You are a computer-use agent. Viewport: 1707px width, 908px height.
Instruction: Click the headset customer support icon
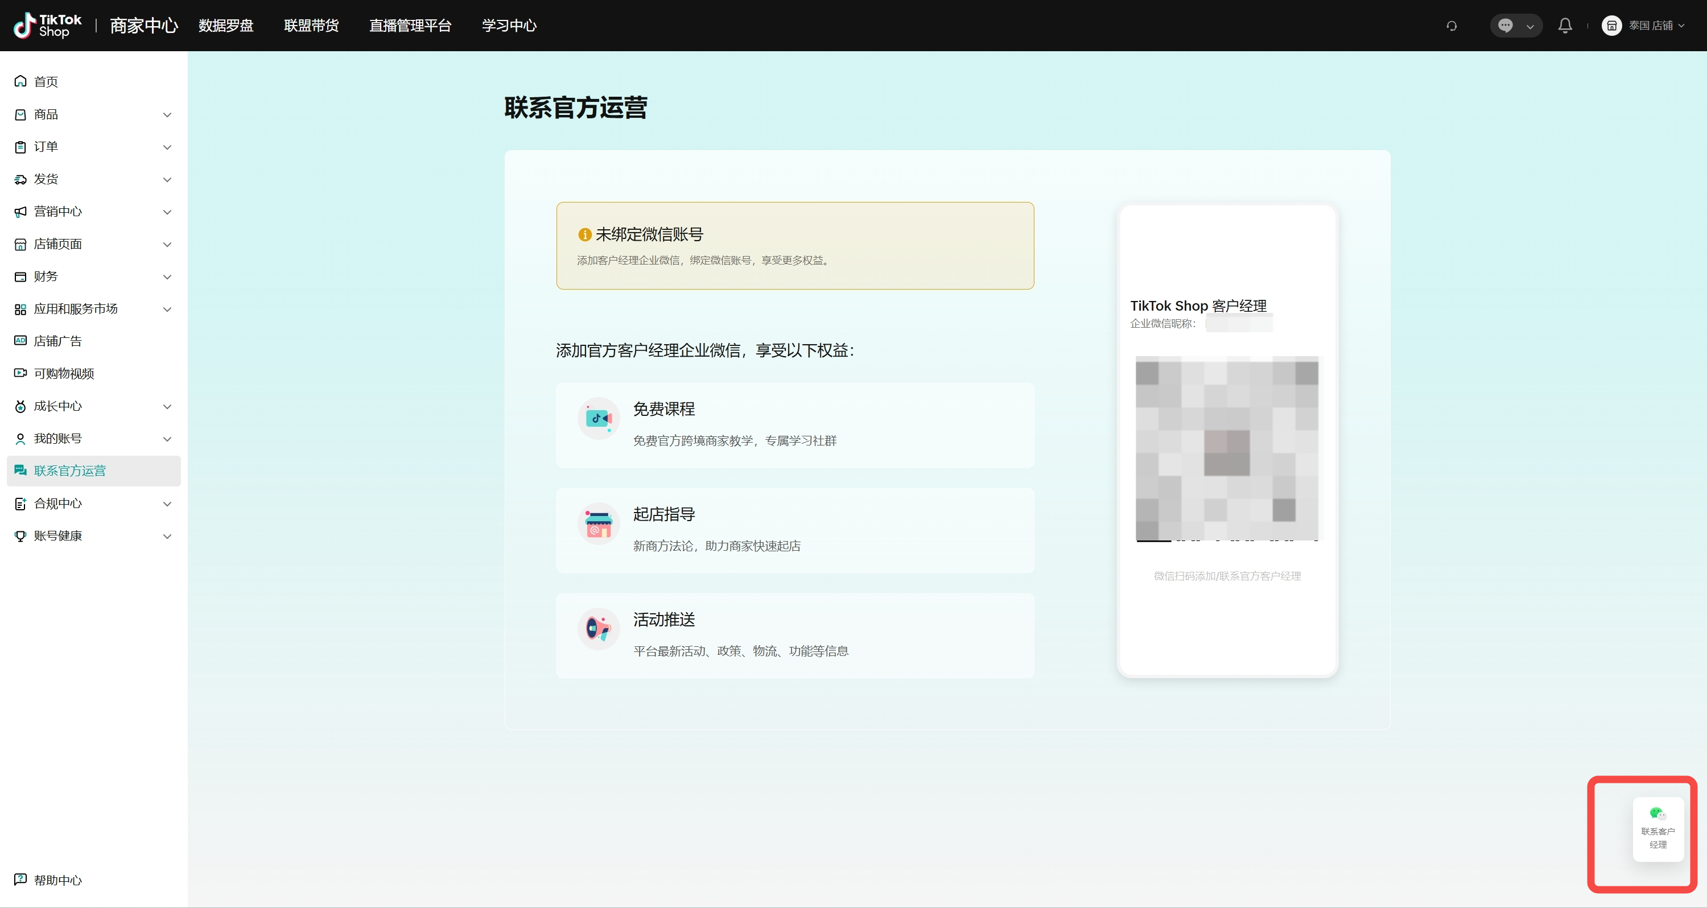1451,26
